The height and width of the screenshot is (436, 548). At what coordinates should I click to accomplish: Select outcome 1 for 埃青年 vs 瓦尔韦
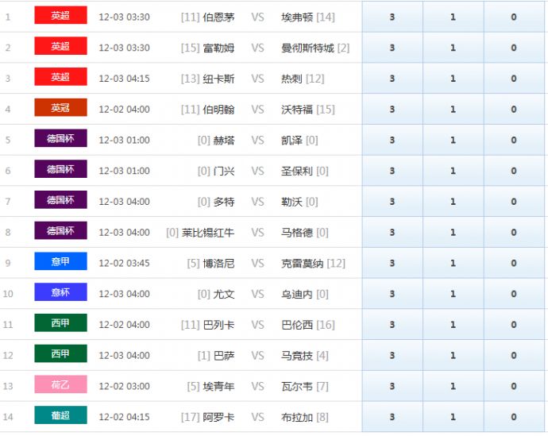(453, 386)
